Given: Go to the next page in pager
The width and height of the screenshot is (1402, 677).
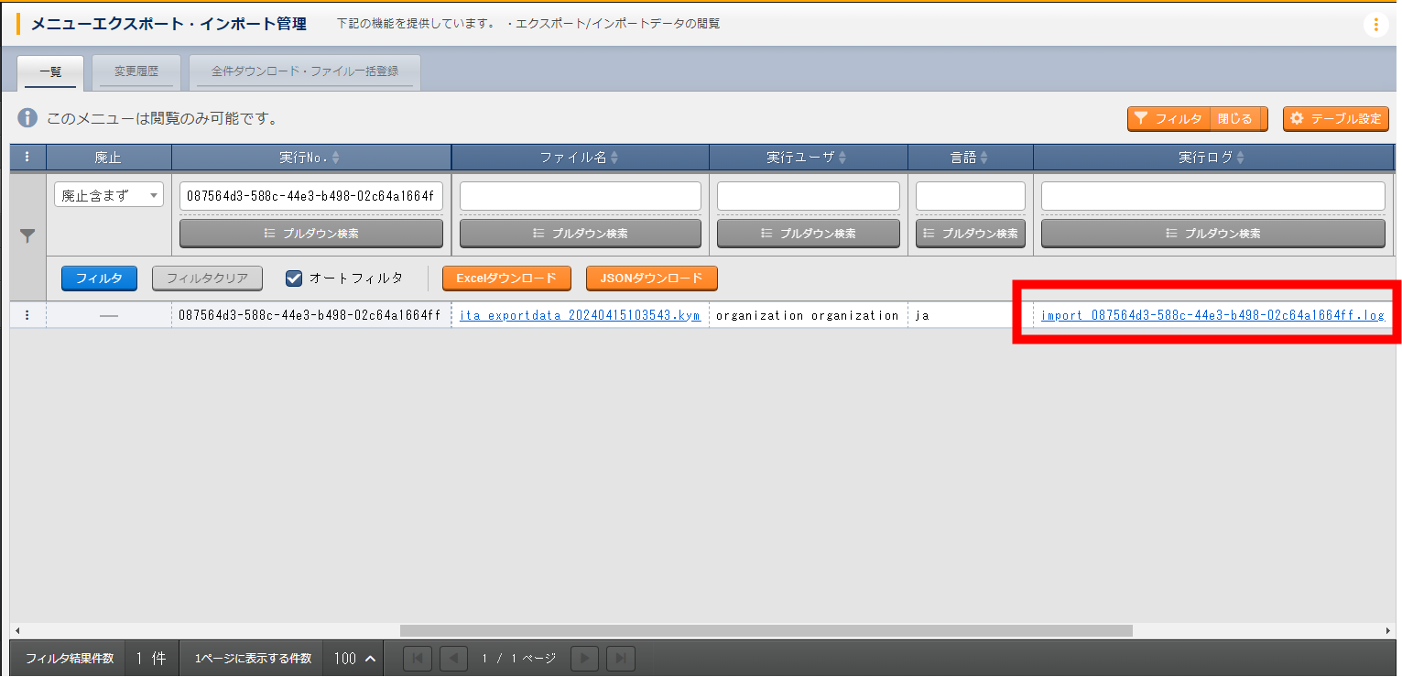Looking at the screenshot, I should point(585,659).
